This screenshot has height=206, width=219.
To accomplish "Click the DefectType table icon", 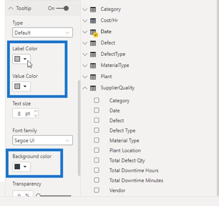I will [x=93, y=54].
